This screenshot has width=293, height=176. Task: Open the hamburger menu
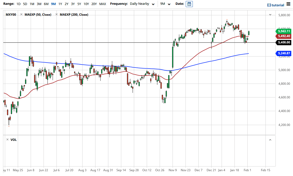coord(289,4)
